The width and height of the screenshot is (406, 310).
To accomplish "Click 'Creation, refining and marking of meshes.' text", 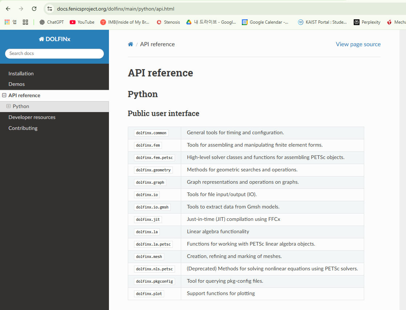I will [x=234, y=256].
